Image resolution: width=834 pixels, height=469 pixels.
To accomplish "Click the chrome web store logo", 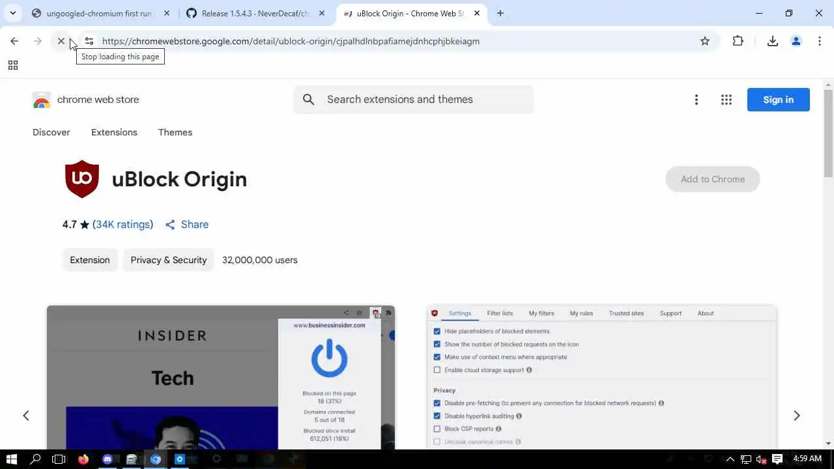I will tap(85, 100).
